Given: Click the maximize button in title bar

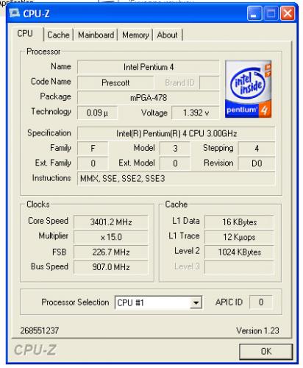Looking at the screenshot, I should point(271,13).
